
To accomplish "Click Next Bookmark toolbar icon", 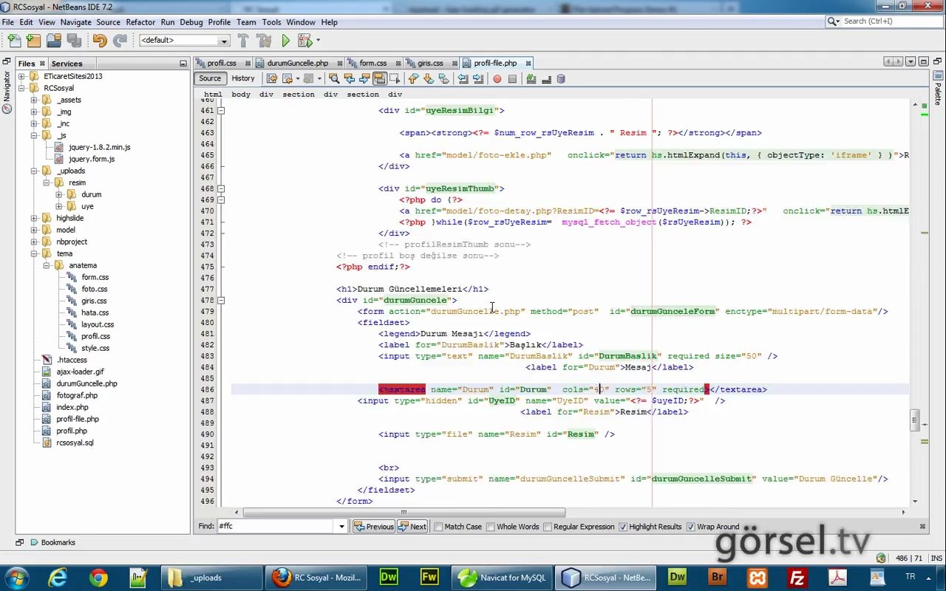I will click(429, 78).
